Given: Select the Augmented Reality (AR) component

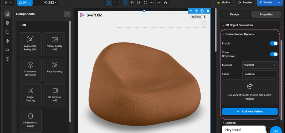Looking at the screenshot, I should point(30,44).
